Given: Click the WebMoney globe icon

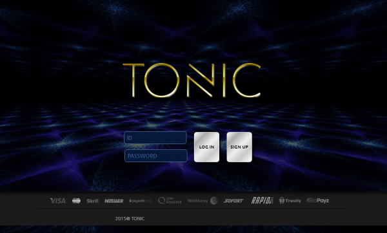Looking at the screenshot, I should [214, 201].
